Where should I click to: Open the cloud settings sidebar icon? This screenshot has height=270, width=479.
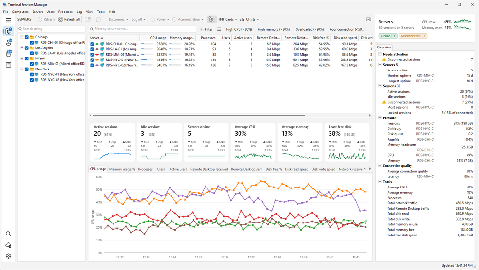[8, 245]
